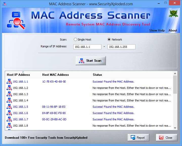Maximize the MAC Address Scanner window
Image resolution: width=182 pixels, height=146 pixels.
coord(166,3)
